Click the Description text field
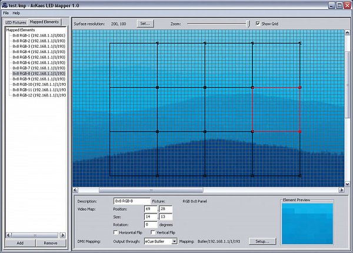Image resolution: width=353 pixels, height=253 pixels. pos(132,202)
